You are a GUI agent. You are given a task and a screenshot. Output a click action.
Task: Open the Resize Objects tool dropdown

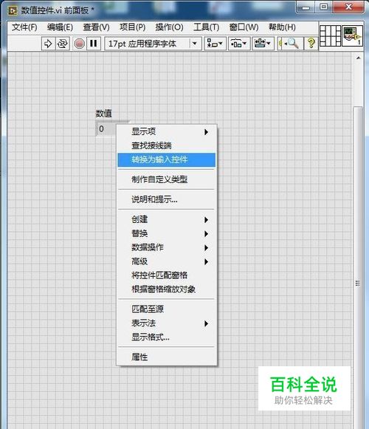263,44
